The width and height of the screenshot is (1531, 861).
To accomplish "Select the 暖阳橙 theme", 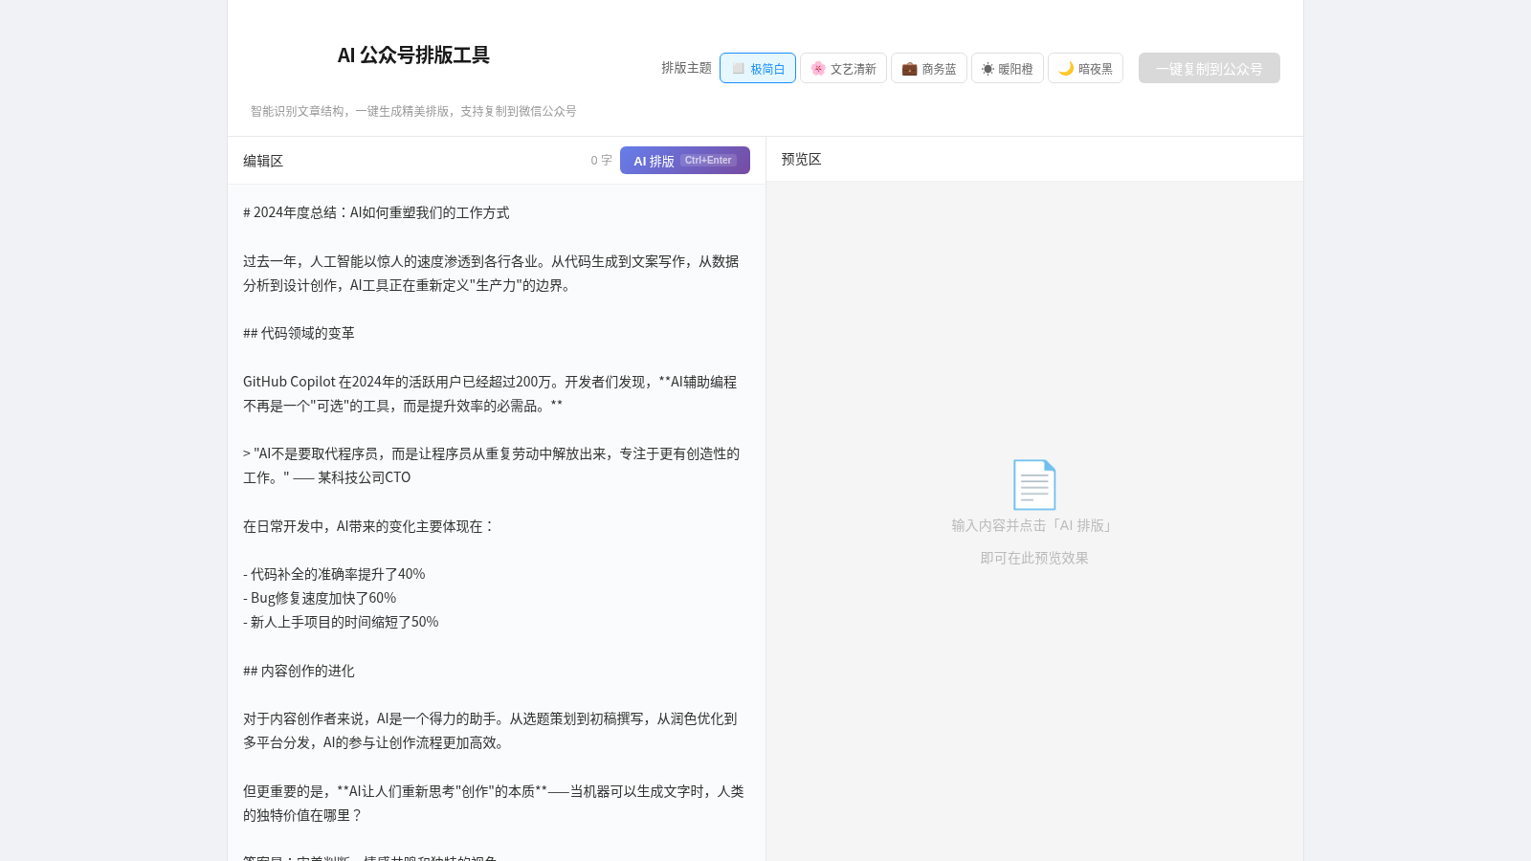I will (x=1007, y=68).
